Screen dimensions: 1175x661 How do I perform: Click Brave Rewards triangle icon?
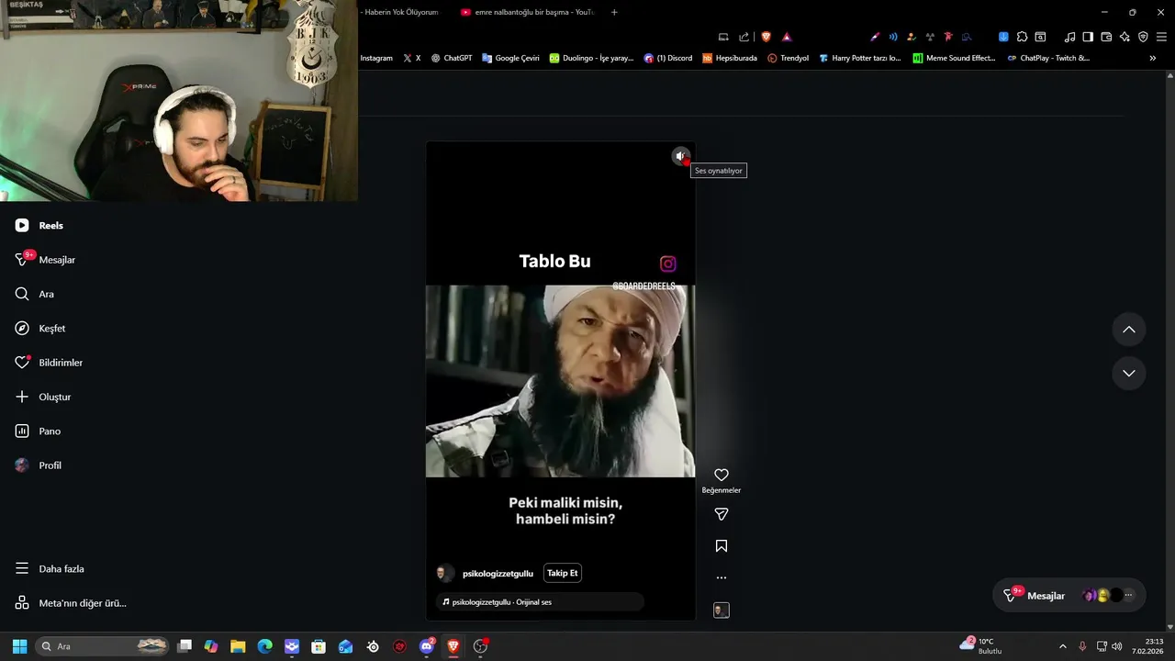(x=787, y=37)
